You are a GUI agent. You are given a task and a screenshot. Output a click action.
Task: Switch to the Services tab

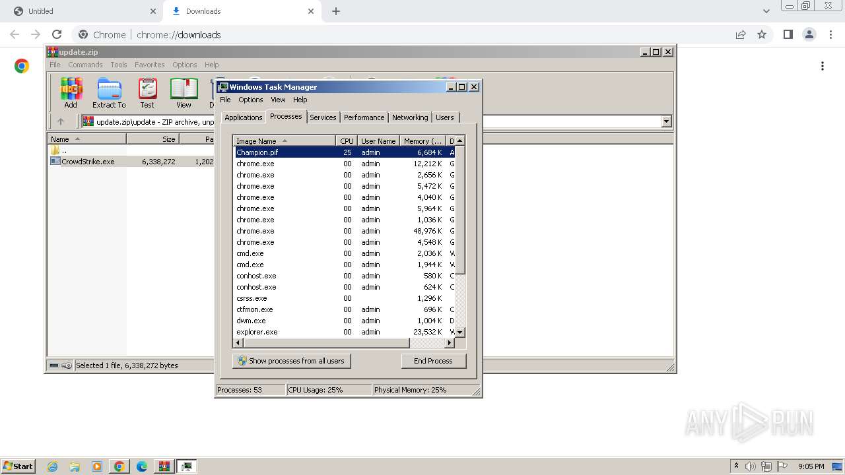pos(323,117)
